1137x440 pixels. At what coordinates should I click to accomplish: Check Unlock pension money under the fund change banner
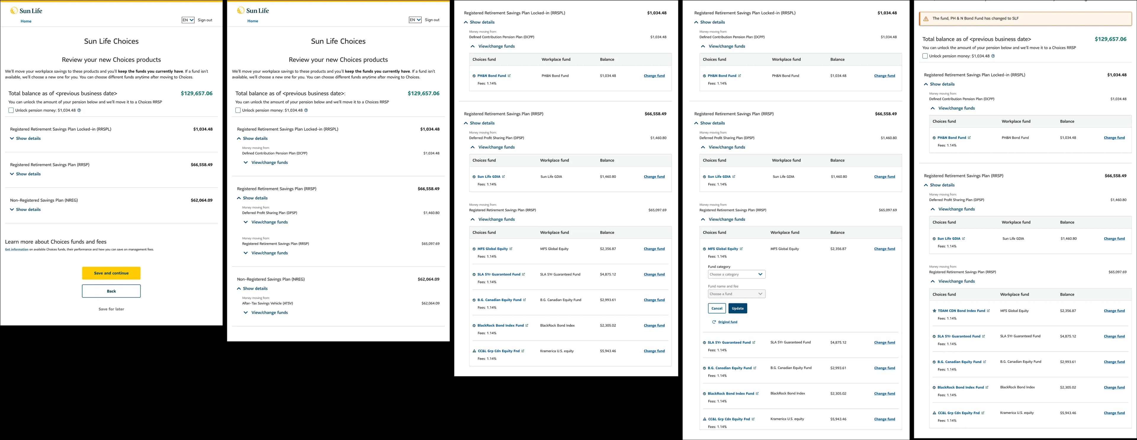(925, 56)
